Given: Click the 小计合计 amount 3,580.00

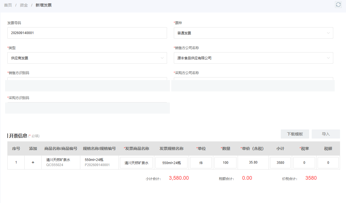Looking at the screenshot, I should [179, 178].
